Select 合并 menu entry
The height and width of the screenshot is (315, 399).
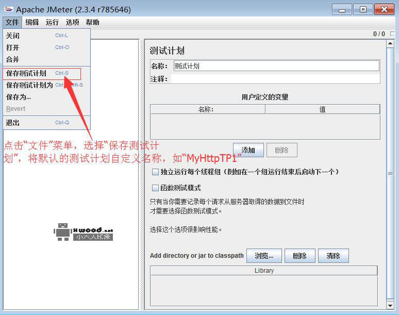point(47,59)
